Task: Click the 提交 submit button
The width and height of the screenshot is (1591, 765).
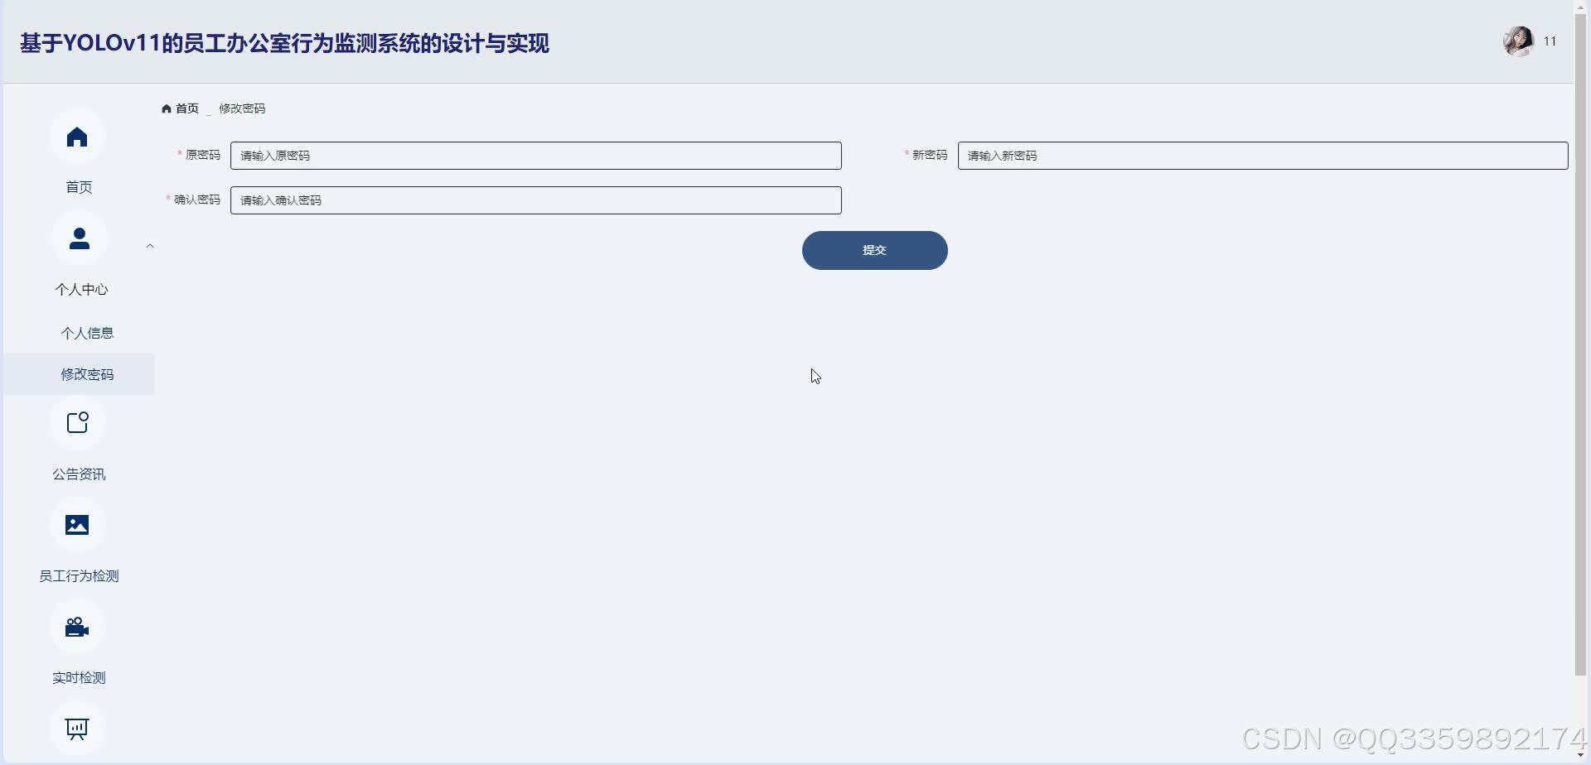Action: [874, 250]
